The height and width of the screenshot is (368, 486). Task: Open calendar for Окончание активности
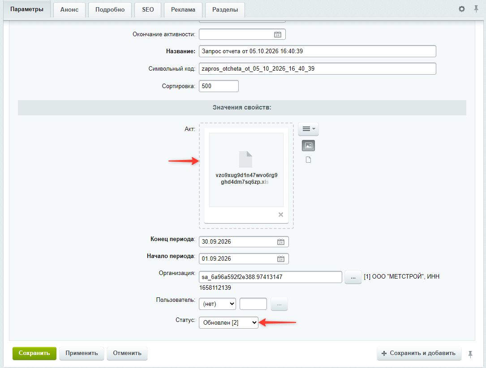pos(278,34)
